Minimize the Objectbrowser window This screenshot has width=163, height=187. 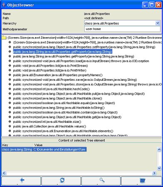[145, 5]
